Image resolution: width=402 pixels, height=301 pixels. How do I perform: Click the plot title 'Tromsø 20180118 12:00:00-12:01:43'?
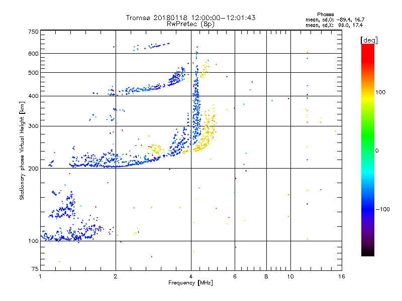190,18
